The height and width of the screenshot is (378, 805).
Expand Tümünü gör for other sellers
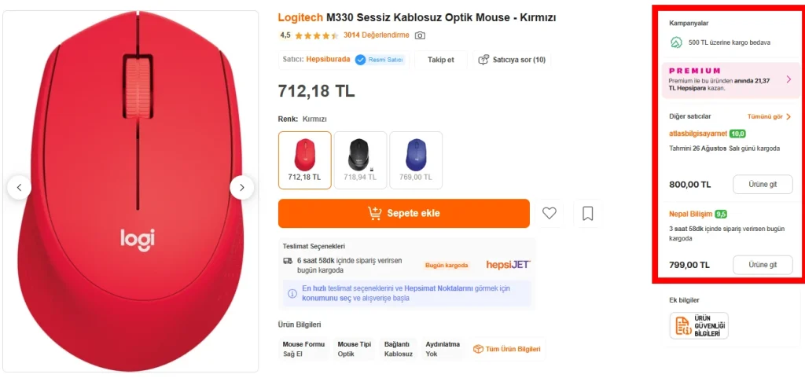tap(769, 116)
